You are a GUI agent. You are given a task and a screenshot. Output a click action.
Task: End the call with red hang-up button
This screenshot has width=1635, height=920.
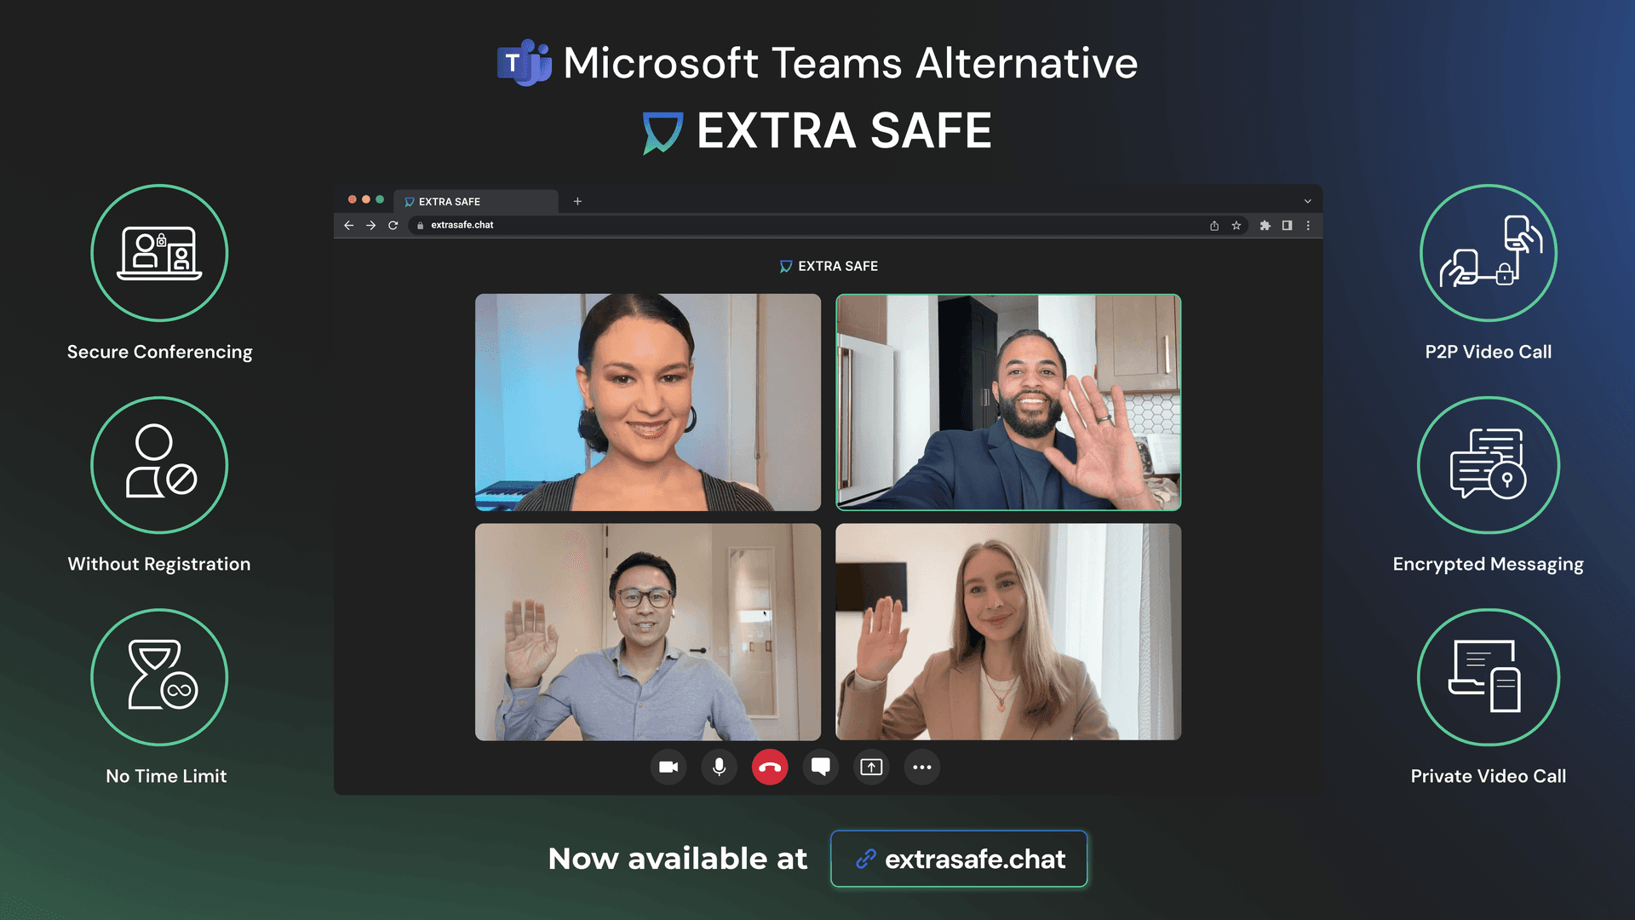click(770, 767)
